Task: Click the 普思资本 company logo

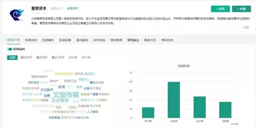Action: pos(17,15)
